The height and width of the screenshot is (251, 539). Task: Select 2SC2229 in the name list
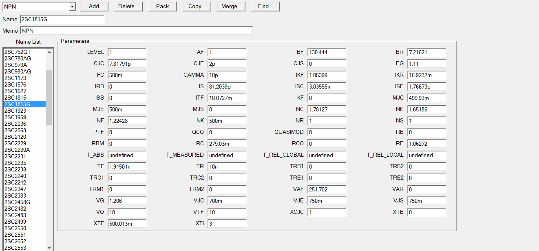tap(24, 143)
